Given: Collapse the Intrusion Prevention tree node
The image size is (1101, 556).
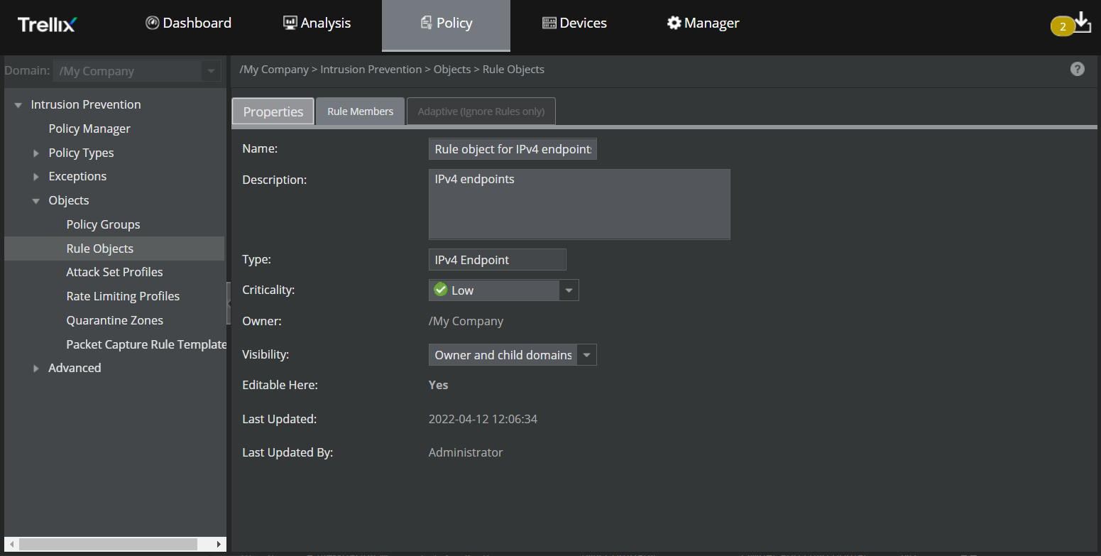Looking at the screenshot, I should point(18,105).
